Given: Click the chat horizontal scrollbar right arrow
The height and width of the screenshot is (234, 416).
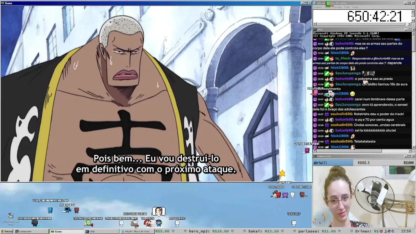Looking at the screenshot, I should click(410, 151).
